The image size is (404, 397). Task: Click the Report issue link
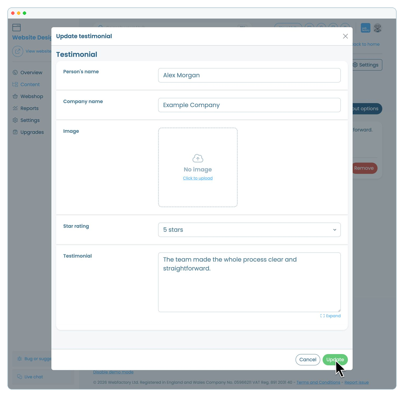[356, 382]
